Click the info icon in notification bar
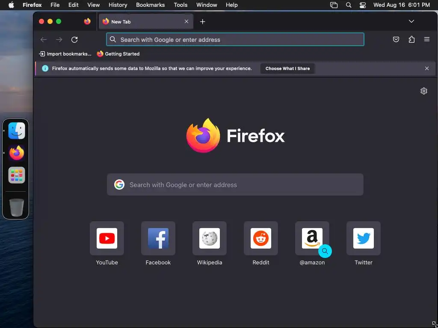This screenshot has height=328, width=438. [45, 68]
